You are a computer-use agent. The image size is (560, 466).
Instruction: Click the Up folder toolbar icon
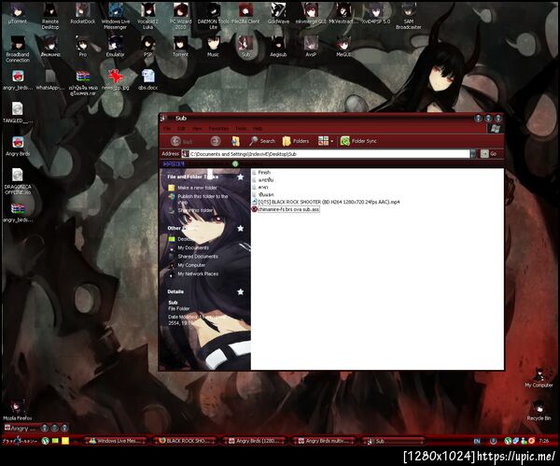[235, 141]
